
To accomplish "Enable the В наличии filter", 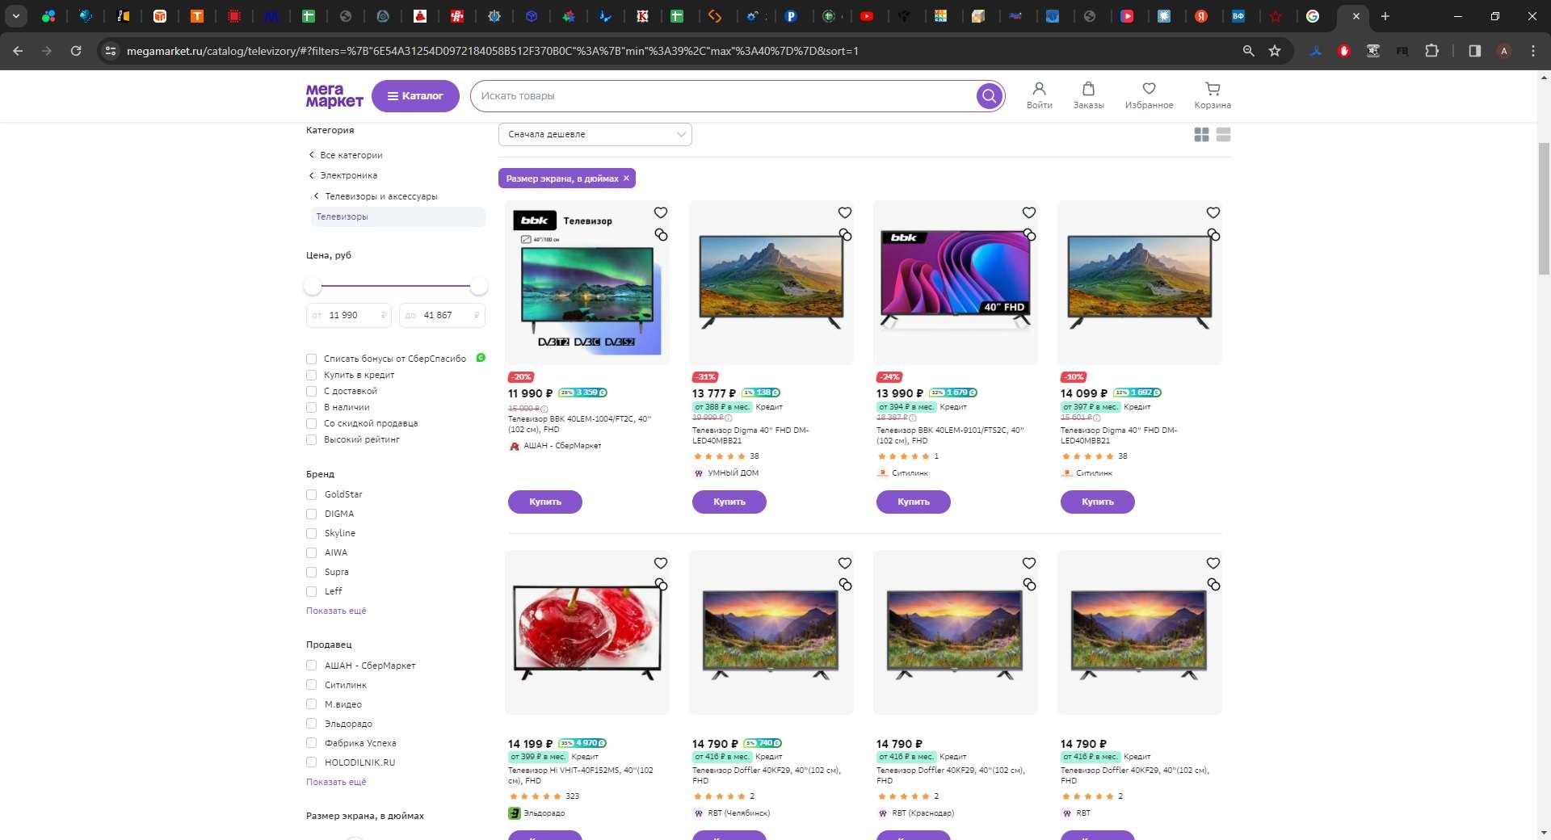I will click(x=311, y=407).
